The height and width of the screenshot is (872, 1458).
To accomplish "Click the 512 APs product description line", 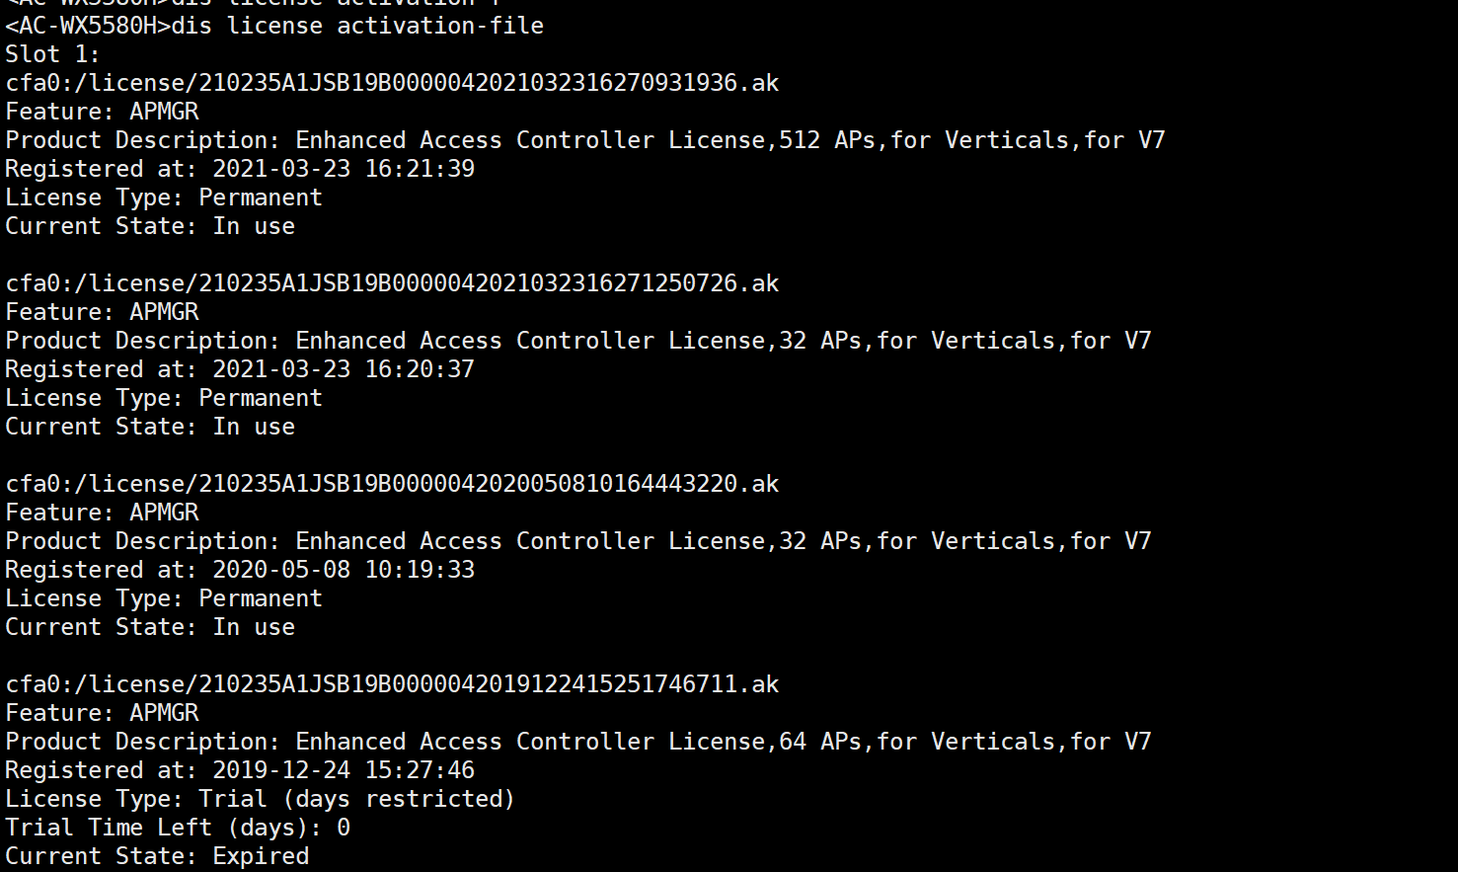I will (x=584, y=140).
